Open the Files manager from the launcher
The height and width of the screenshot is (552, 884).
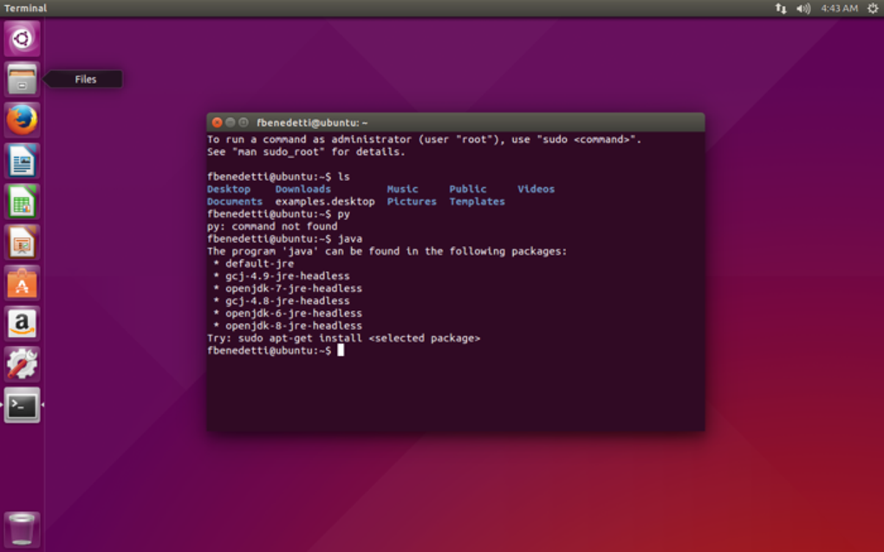pos(22,79)
